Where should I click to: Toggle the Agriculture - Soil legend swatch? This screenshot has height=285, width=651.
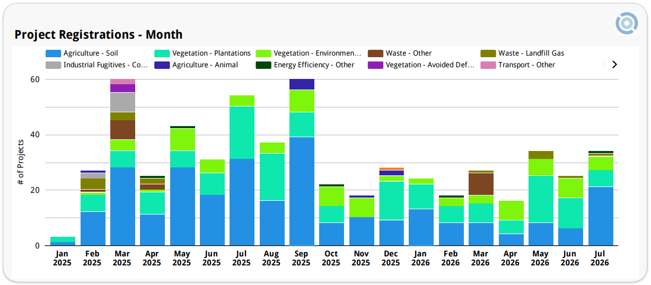pos(53,54)
